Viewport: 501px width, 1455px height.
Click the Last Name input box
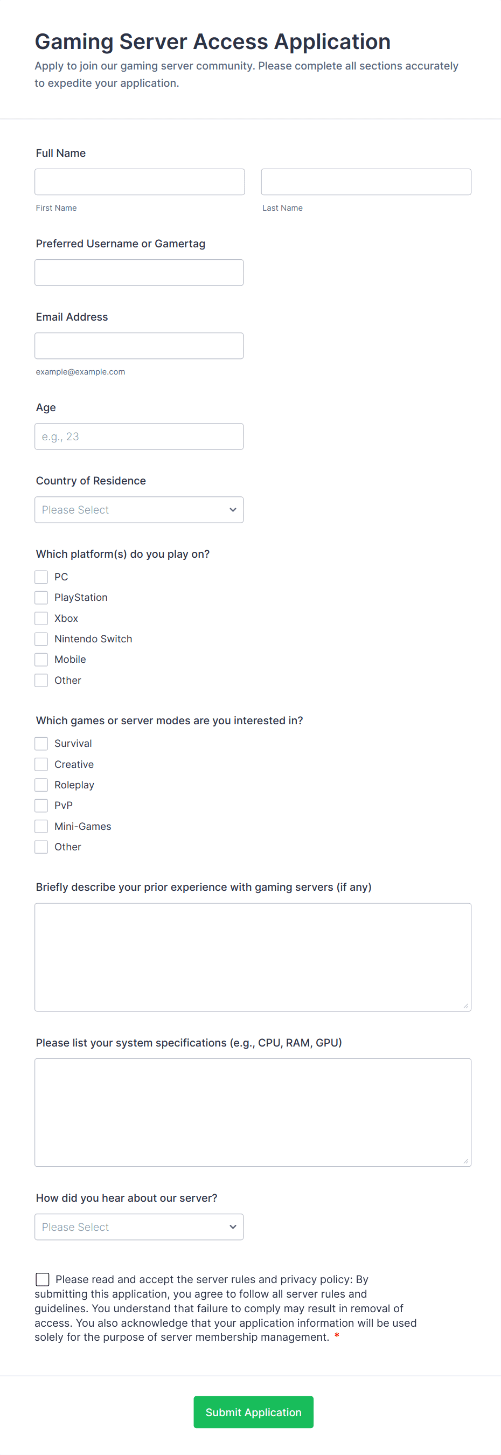click(x=365, y=182)
